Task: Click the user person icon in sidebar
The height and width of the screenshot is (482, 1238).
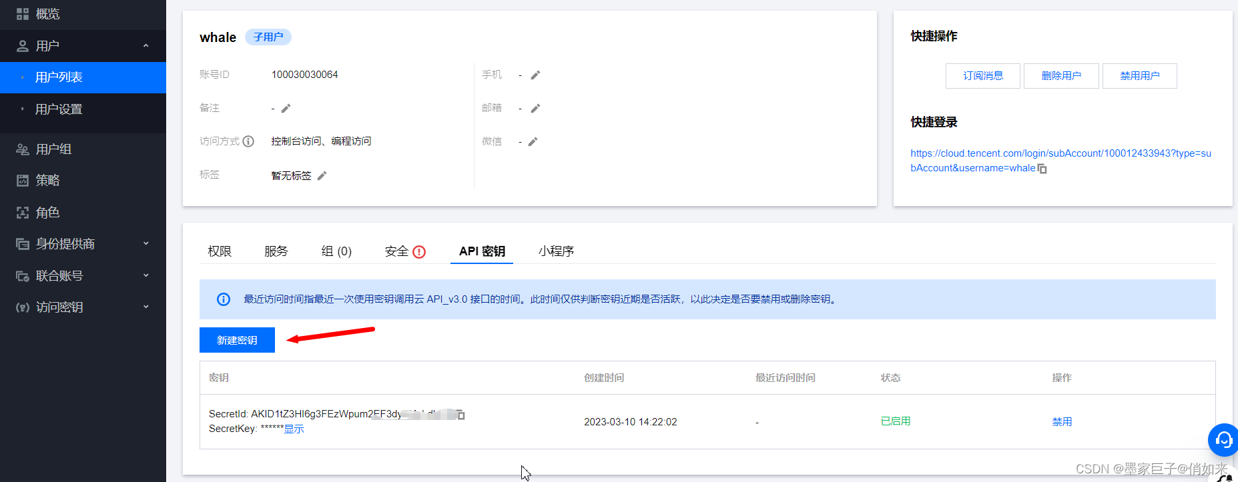Action: 23,46
